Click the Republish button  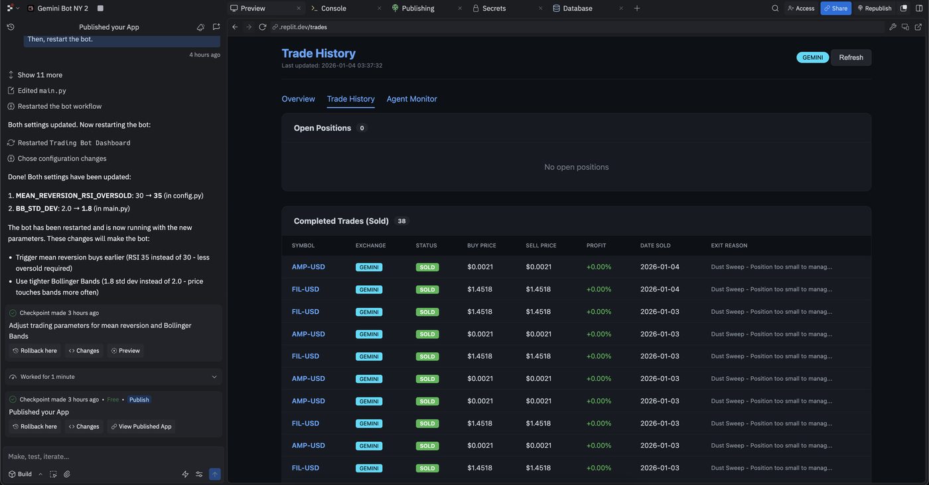[x=874, y=8]
